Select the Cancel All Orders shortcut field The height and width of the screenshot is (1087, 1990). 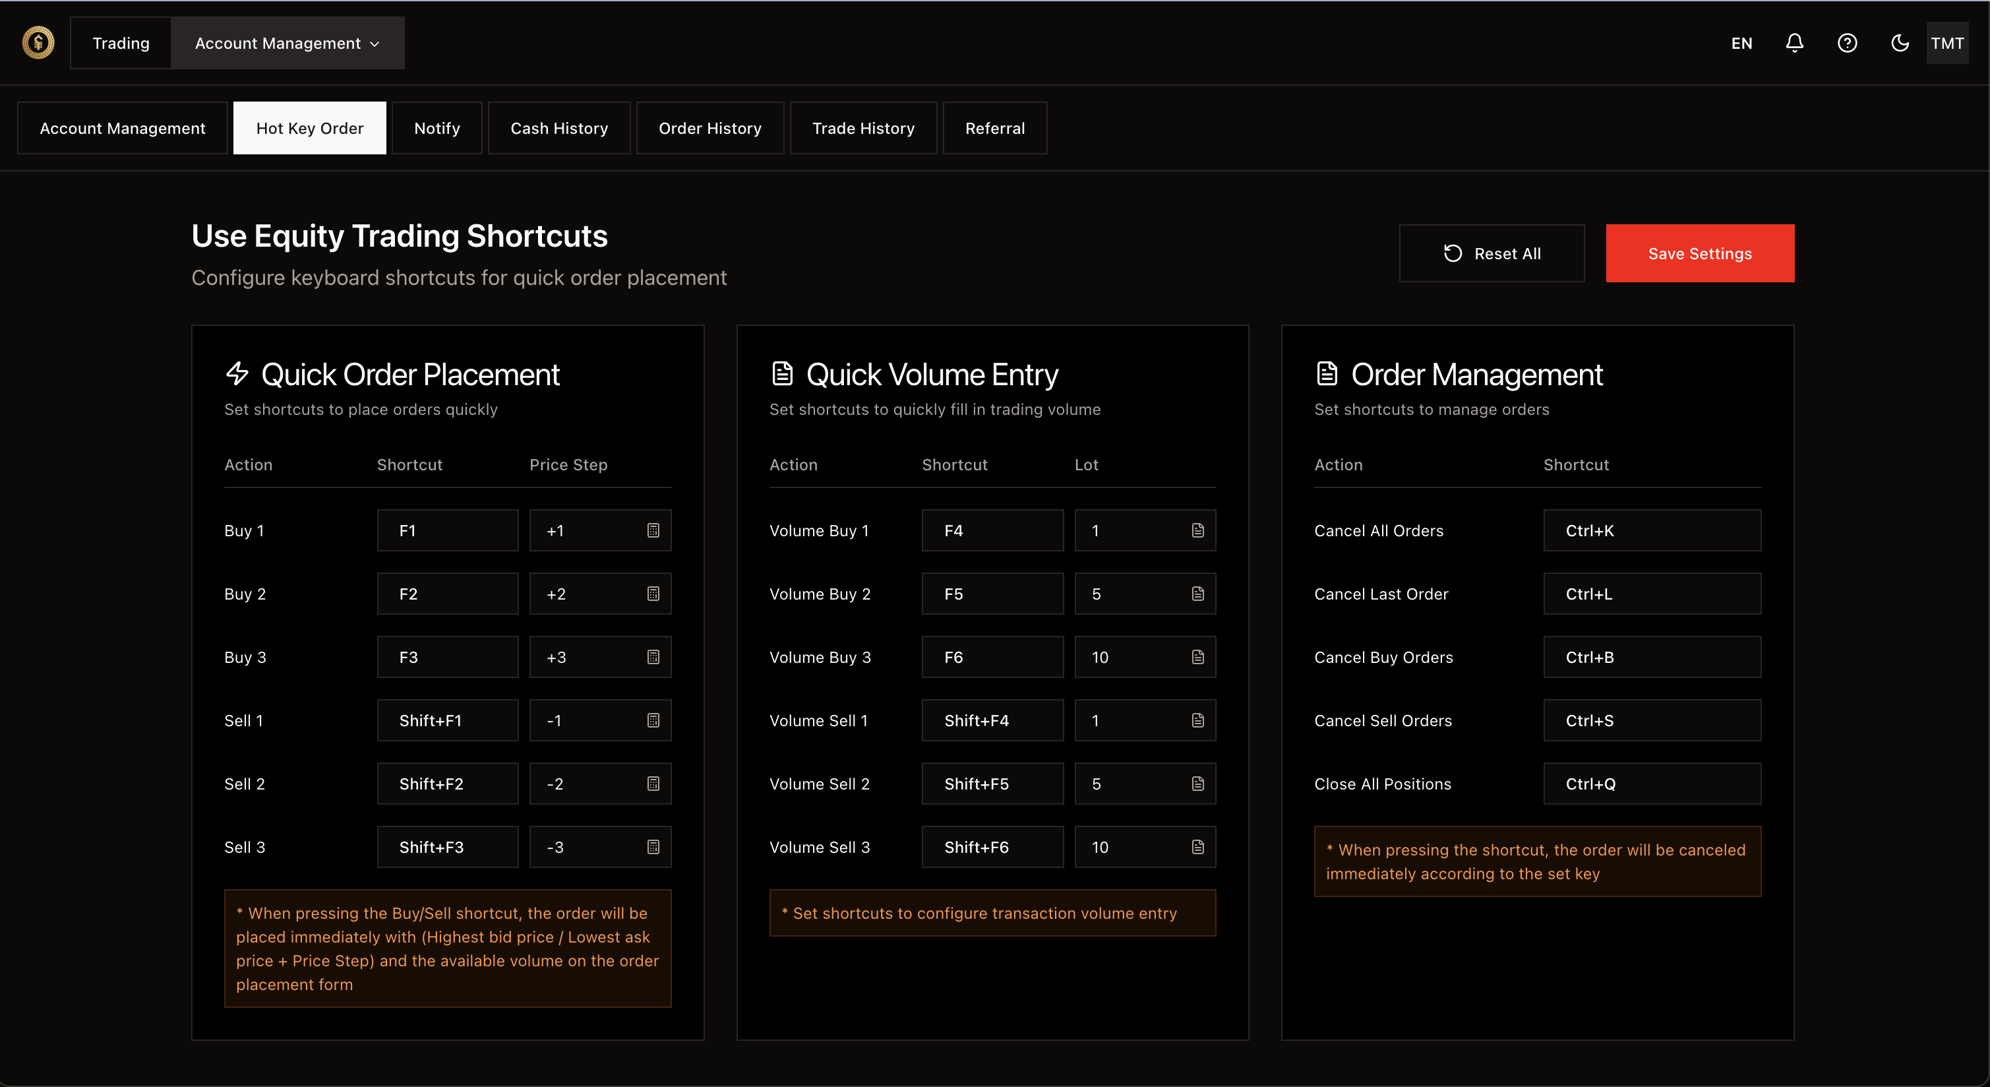[1652, 531]
